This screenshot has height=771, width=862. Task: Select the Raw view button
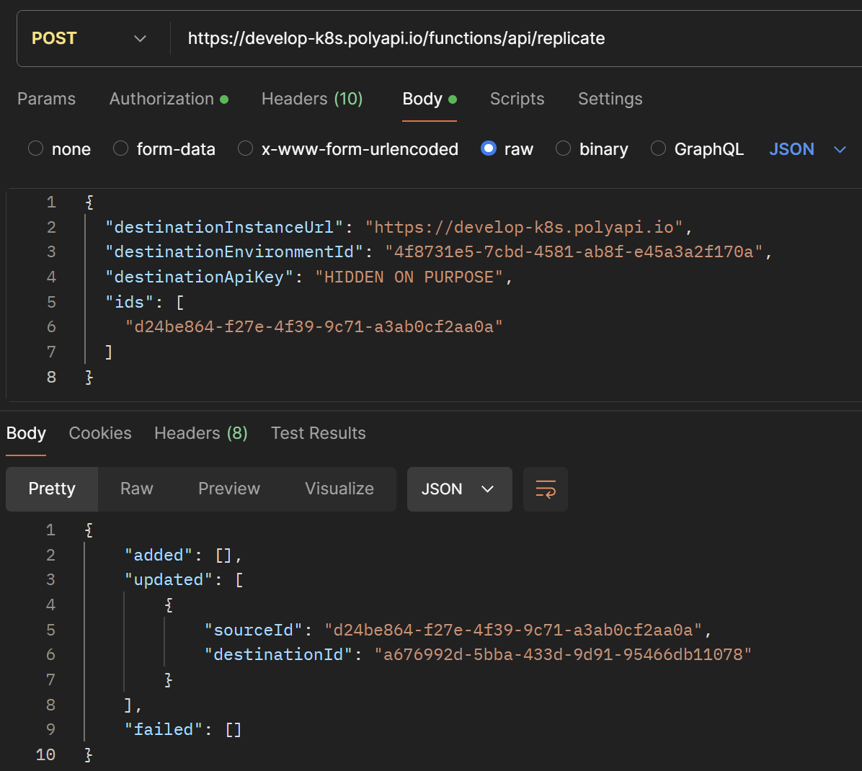(136, 489)
